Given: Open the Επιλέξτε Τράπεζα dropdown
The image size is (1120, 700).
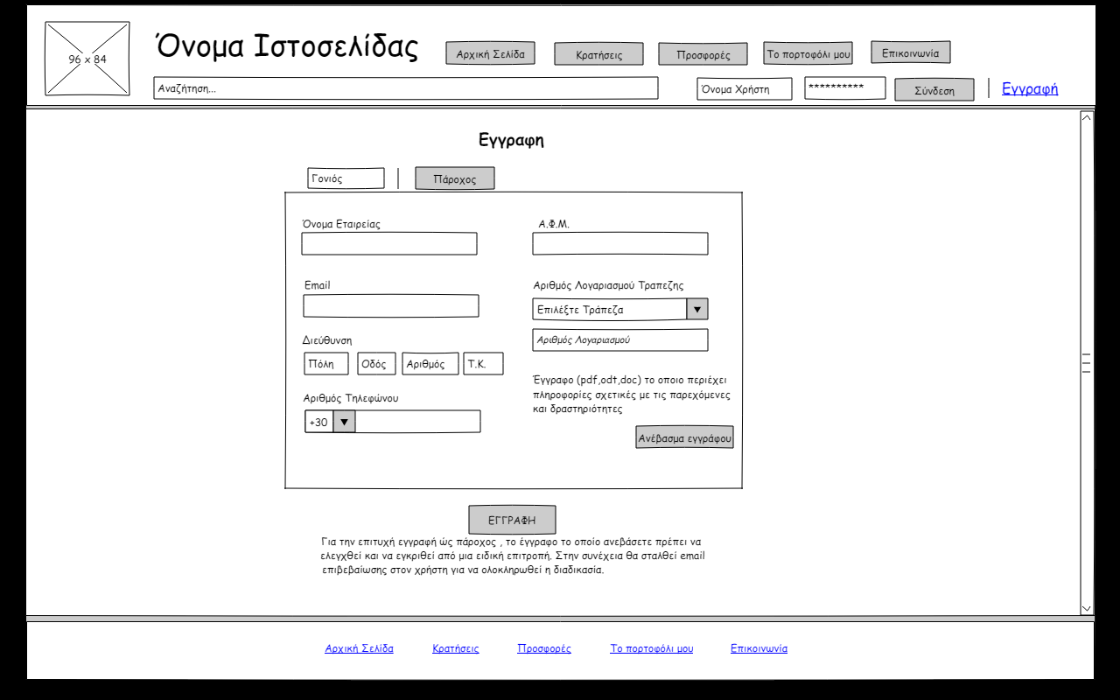Looking at the screenshot, I should (620, 309).
